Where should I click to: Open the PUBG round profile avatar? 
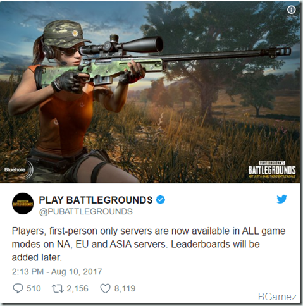pos(23,204)
